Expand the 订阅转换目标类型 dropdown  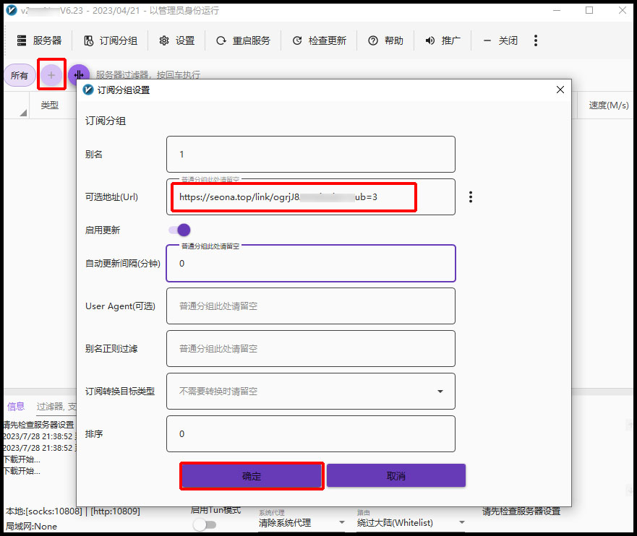(440, 392)
